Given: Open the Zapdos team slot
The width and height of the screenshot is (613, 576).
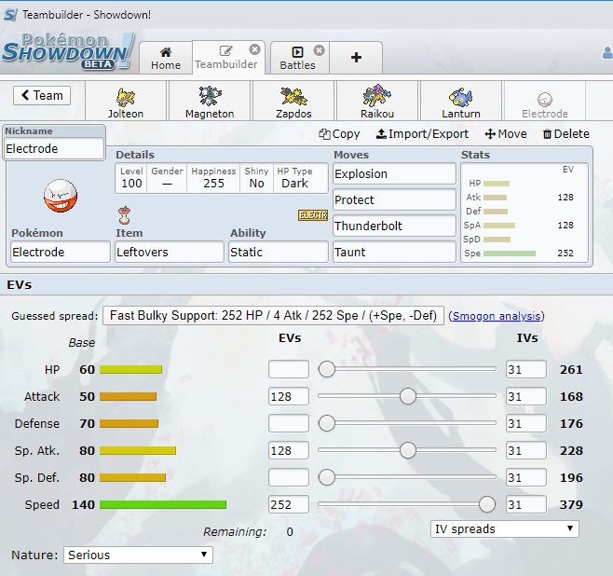Looking at the screenshot, I should [293, 101].
